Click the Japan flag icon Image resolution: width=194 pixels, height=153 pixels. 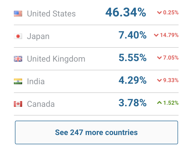pos(18,36)
